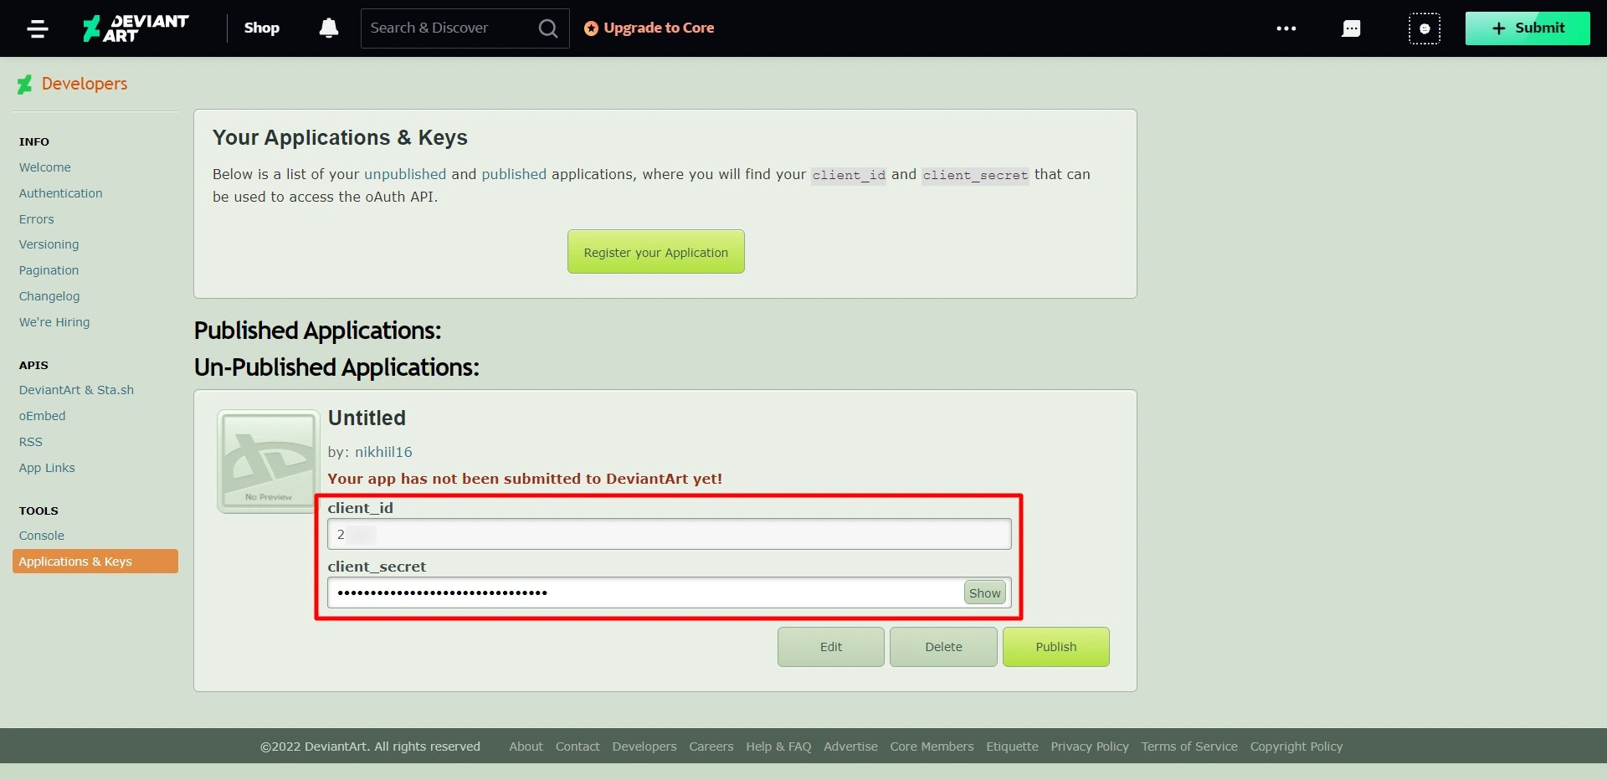The width and height of the screenshot is (1607, 780).
Task: Open the Console tool page
Action: click(42, 536)
